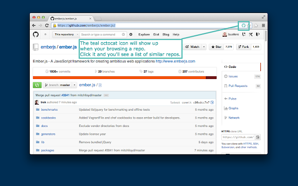Open the Help menu item
This screenshot has width=298, height=186.
[x=176, y=34]
